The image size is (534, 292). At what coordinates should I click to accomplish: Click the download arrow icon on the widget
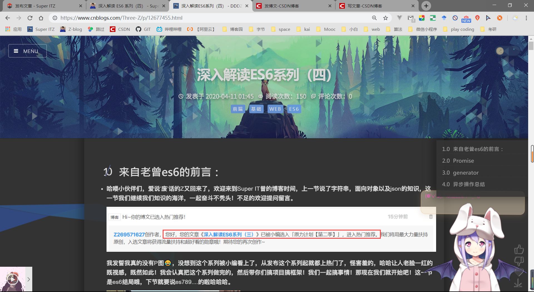point(518,283)
